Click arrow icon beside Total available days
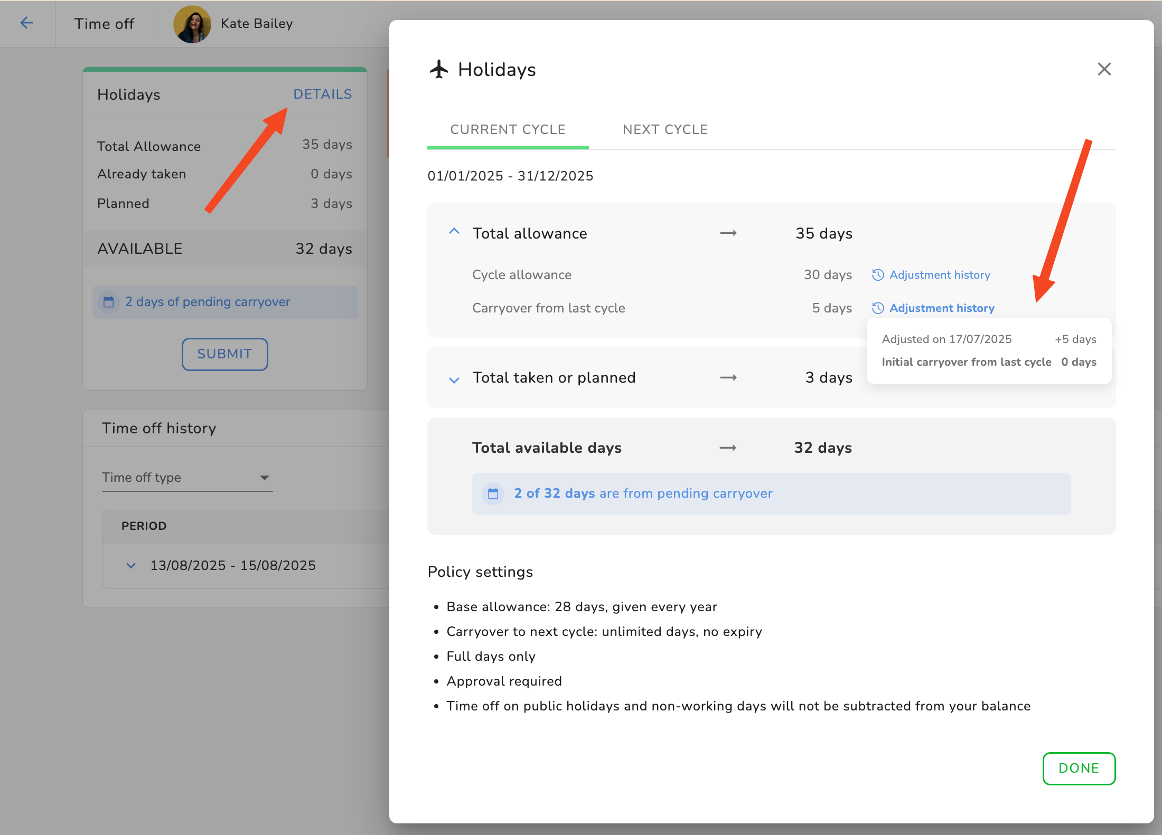This screenshot has height=835, width=1162. (728, 448)
